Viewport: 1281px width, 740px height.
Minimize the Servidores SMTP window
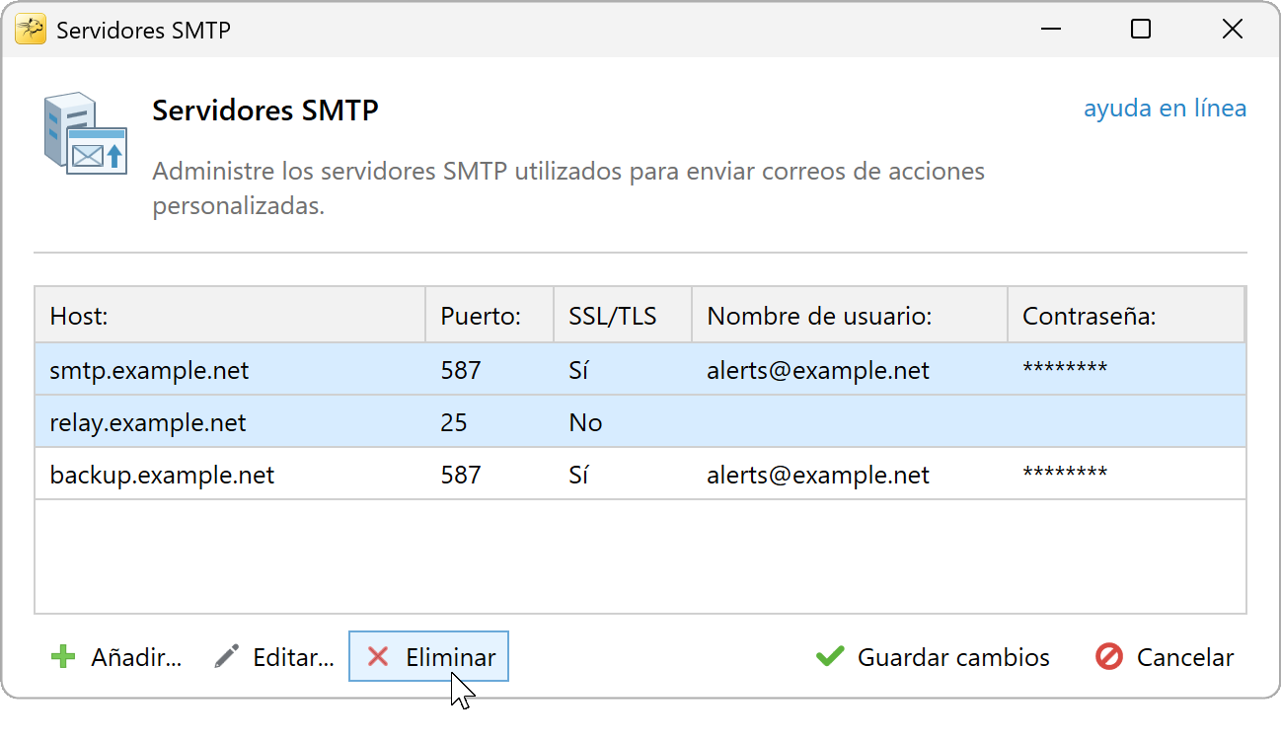click(1049, 30)
